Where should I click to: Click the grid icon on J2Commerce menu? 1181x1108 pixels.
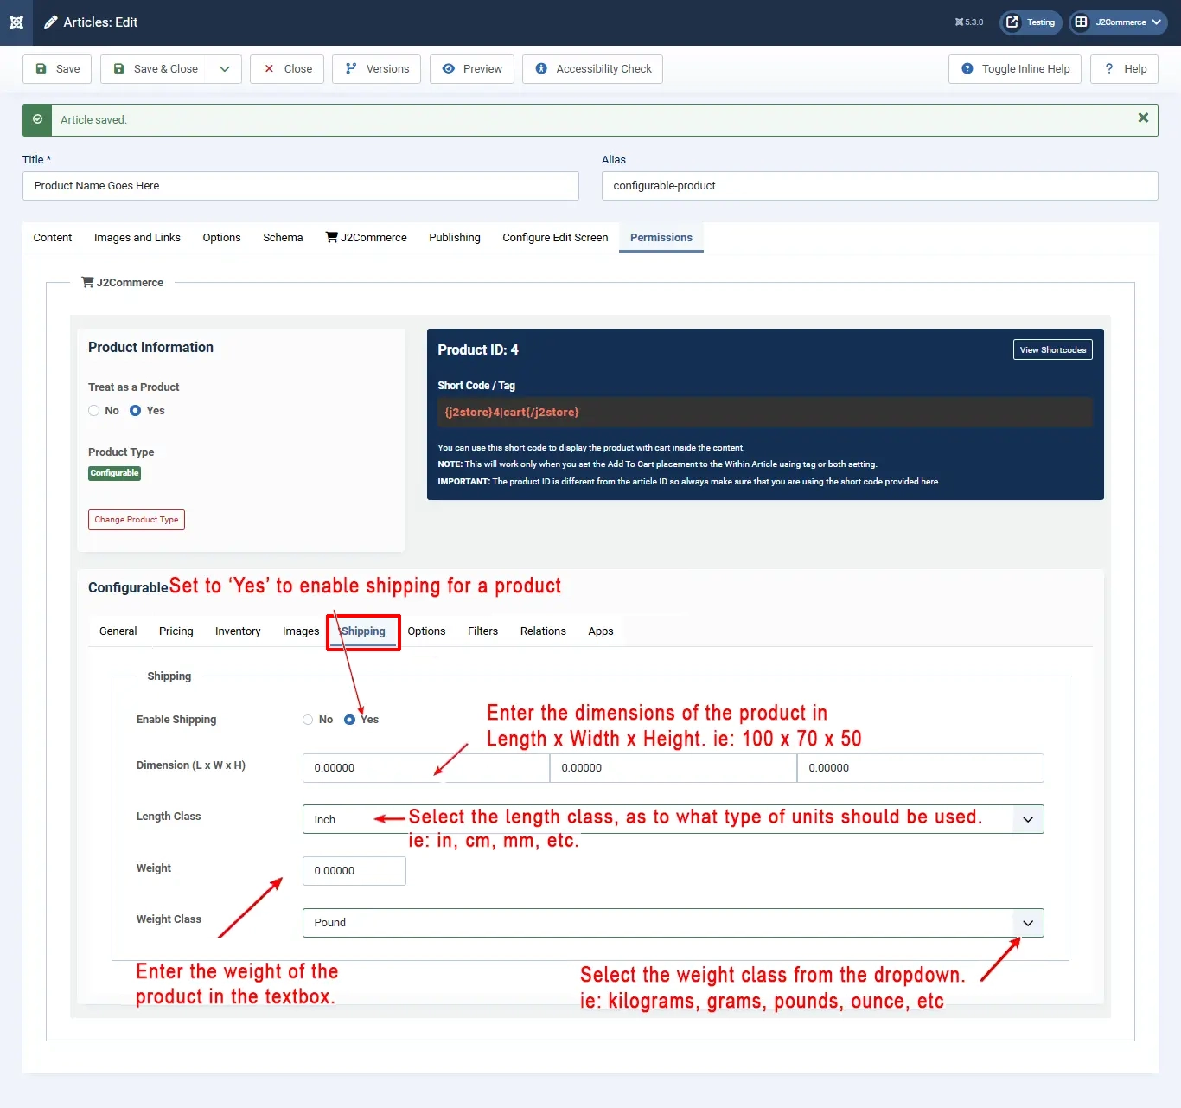point(1081,22)
